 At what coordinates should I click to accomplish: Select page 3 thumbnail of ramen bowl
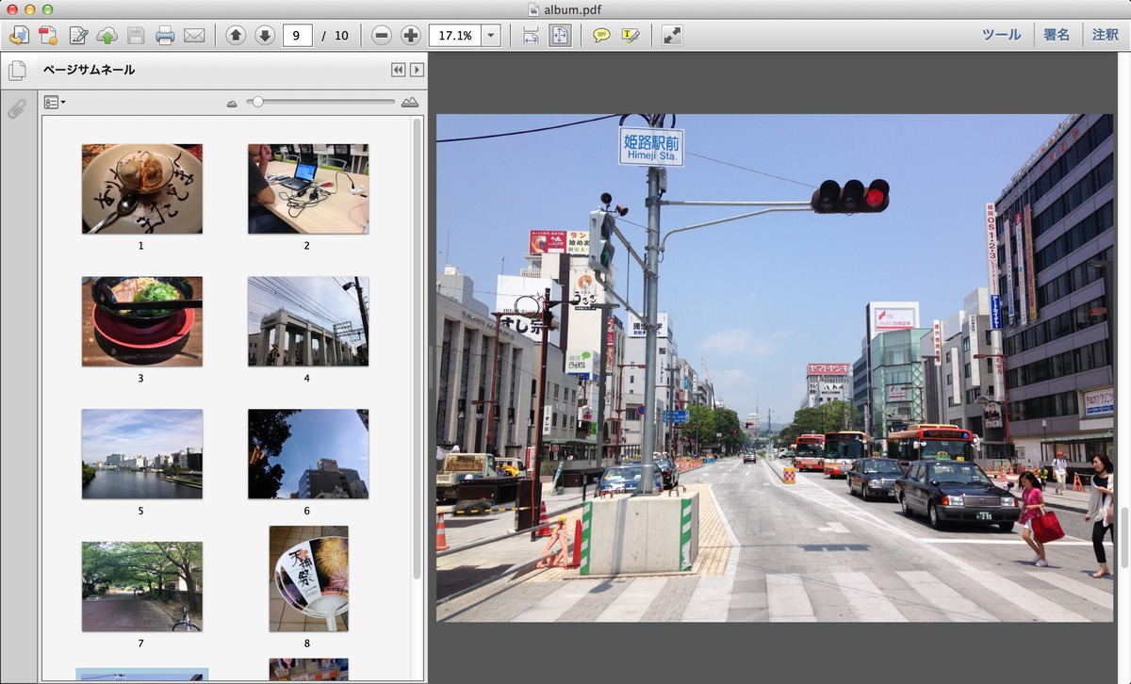click(141, 321)
